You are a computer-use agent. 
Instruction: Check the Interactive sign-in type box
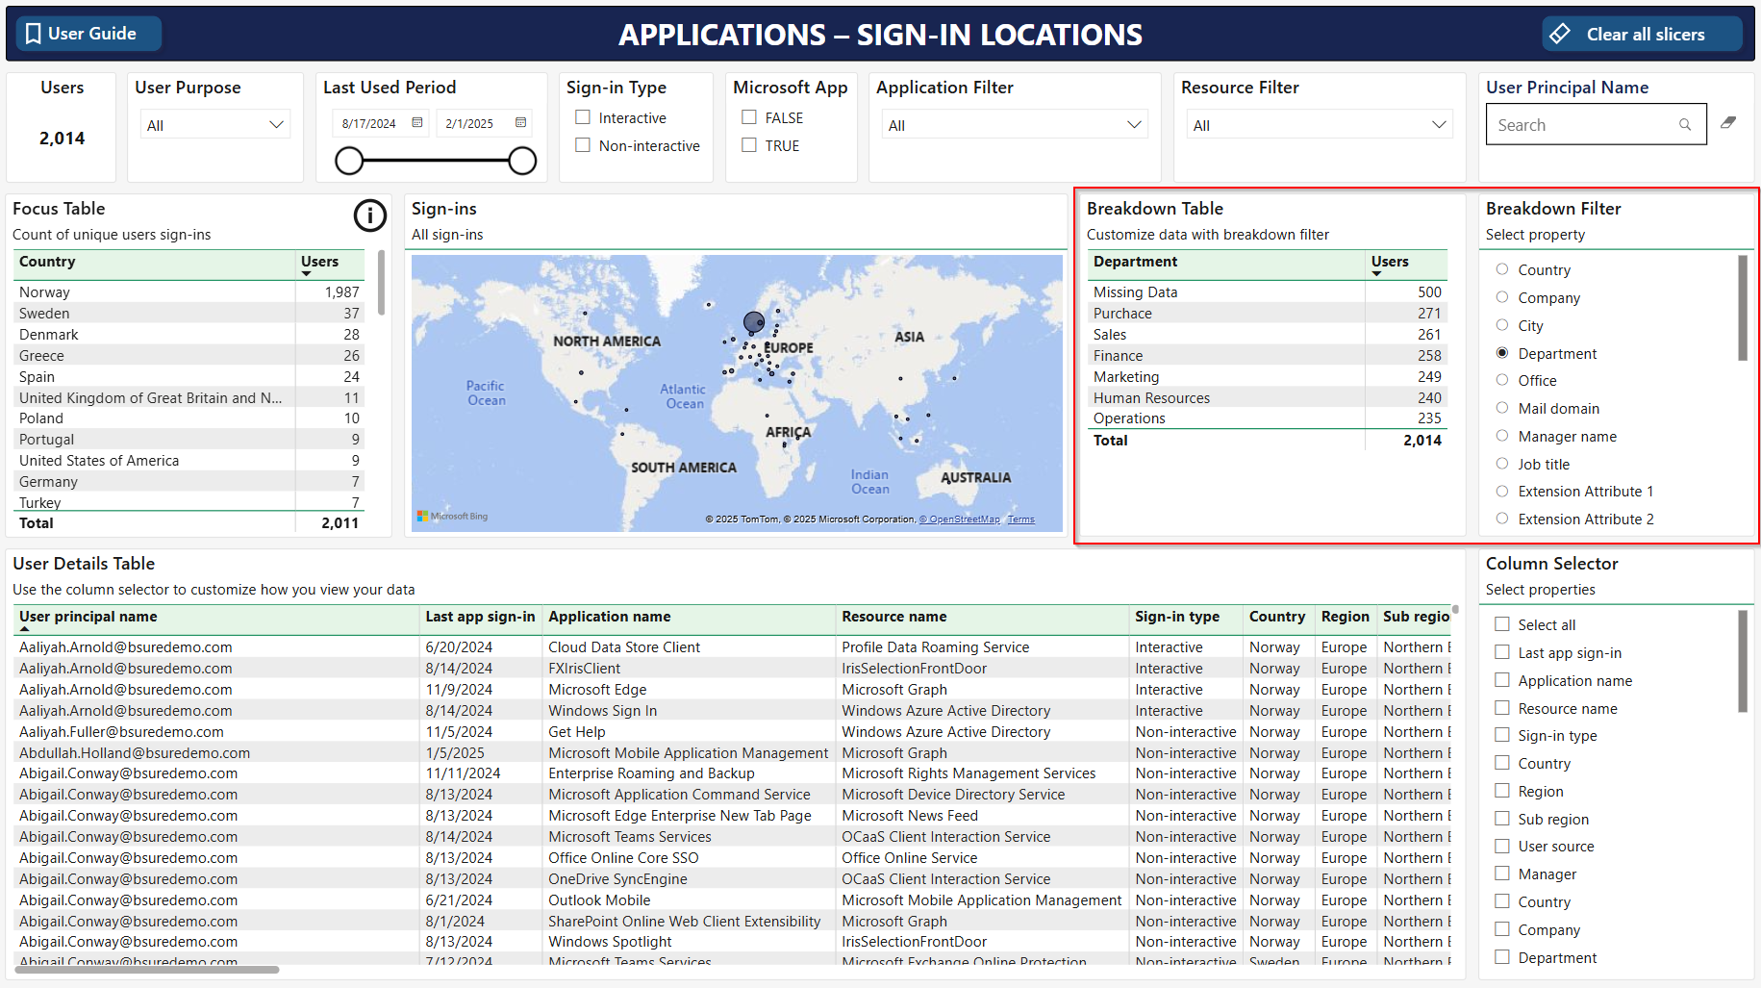pyautogui.click(x=583, y=117)
